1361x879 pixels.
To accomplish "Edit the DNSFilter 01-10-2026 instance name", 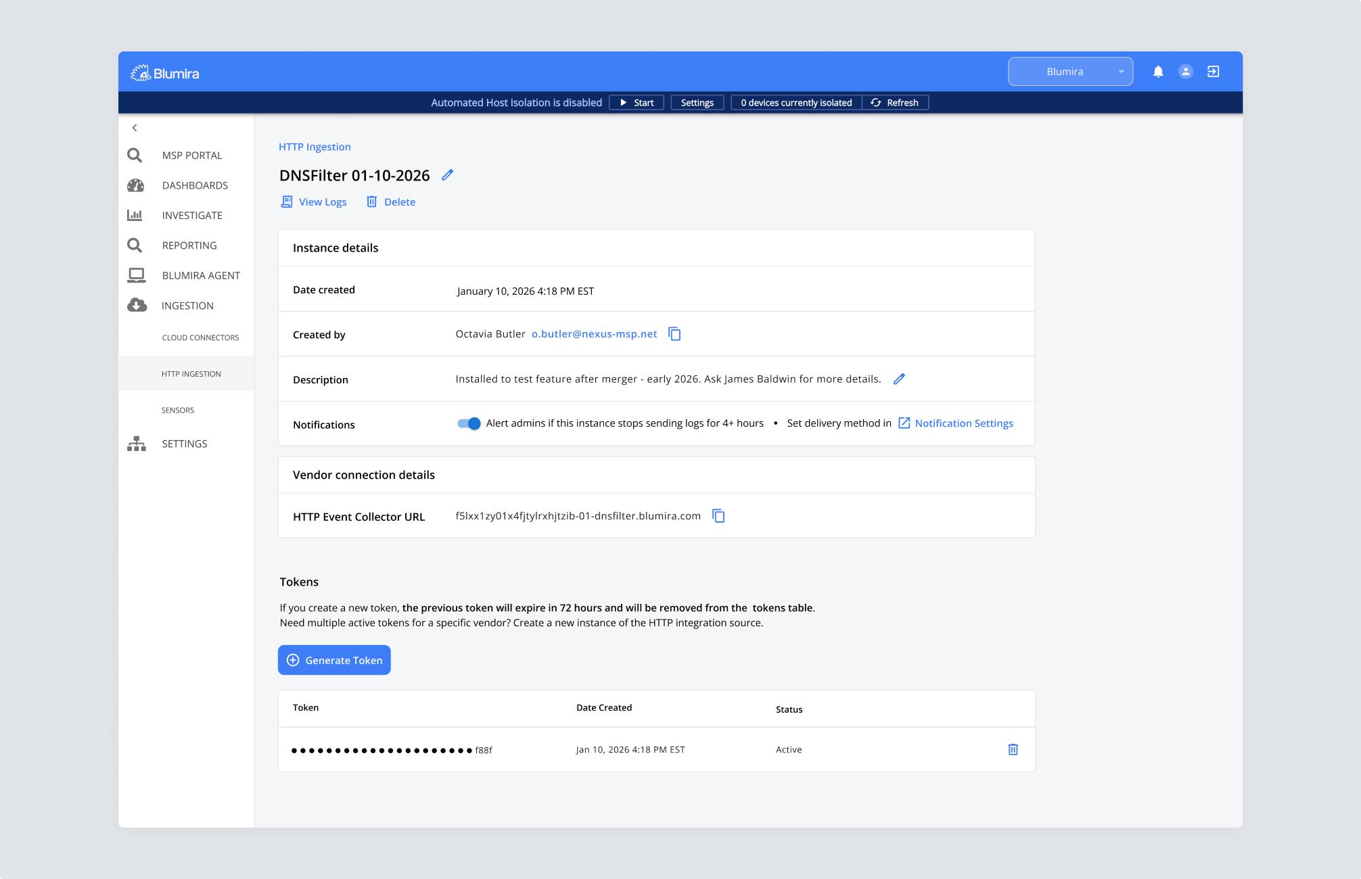I will (x=447, y=175).
